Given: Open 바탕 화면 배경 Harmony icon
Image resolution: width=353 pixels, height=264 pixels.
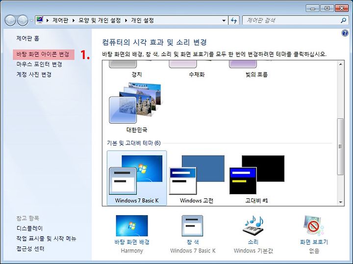Looking at the screenshot, I should (132, 226).
